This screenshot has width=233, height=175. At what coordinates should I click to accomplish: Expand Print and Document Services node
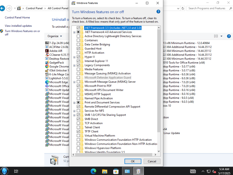74,103
